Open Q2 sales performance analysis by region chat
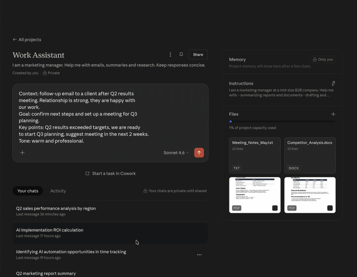 110,211
